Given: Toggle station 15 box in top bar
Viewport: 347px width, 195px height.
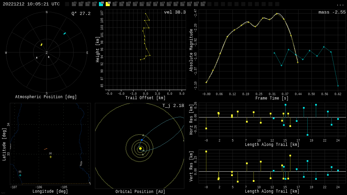Looking at the screenshot, I should [169, 4].
